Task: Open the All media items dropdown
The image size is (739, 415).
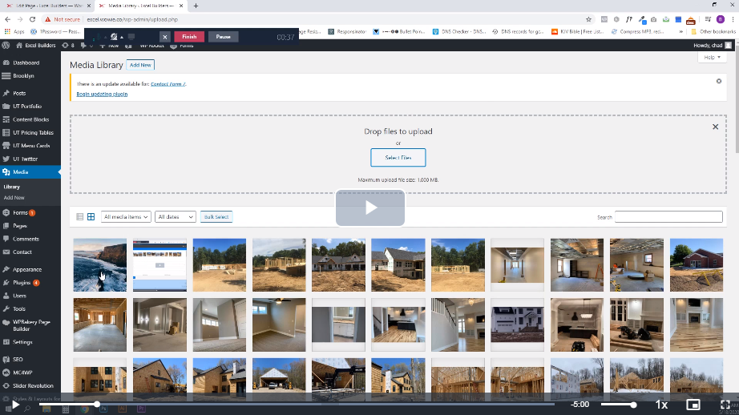Action: click(x=127, y=217)
